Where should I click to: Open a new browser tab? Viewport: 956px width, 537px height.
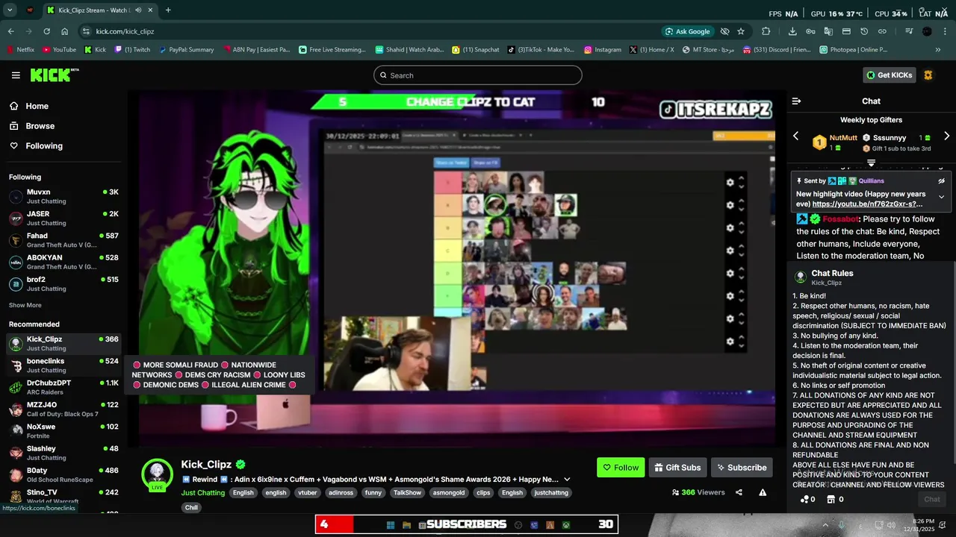point(167,10)
